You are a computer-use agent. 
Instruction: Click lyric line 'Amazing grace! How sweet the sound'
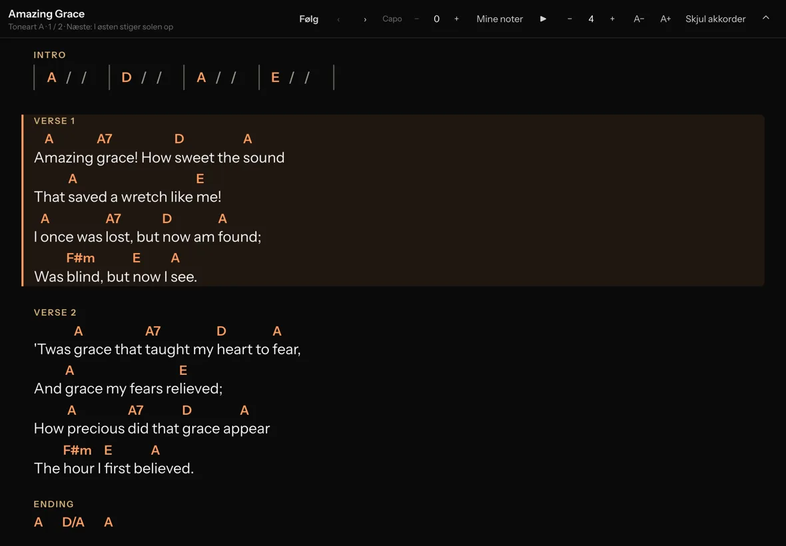tap(159, 158)
